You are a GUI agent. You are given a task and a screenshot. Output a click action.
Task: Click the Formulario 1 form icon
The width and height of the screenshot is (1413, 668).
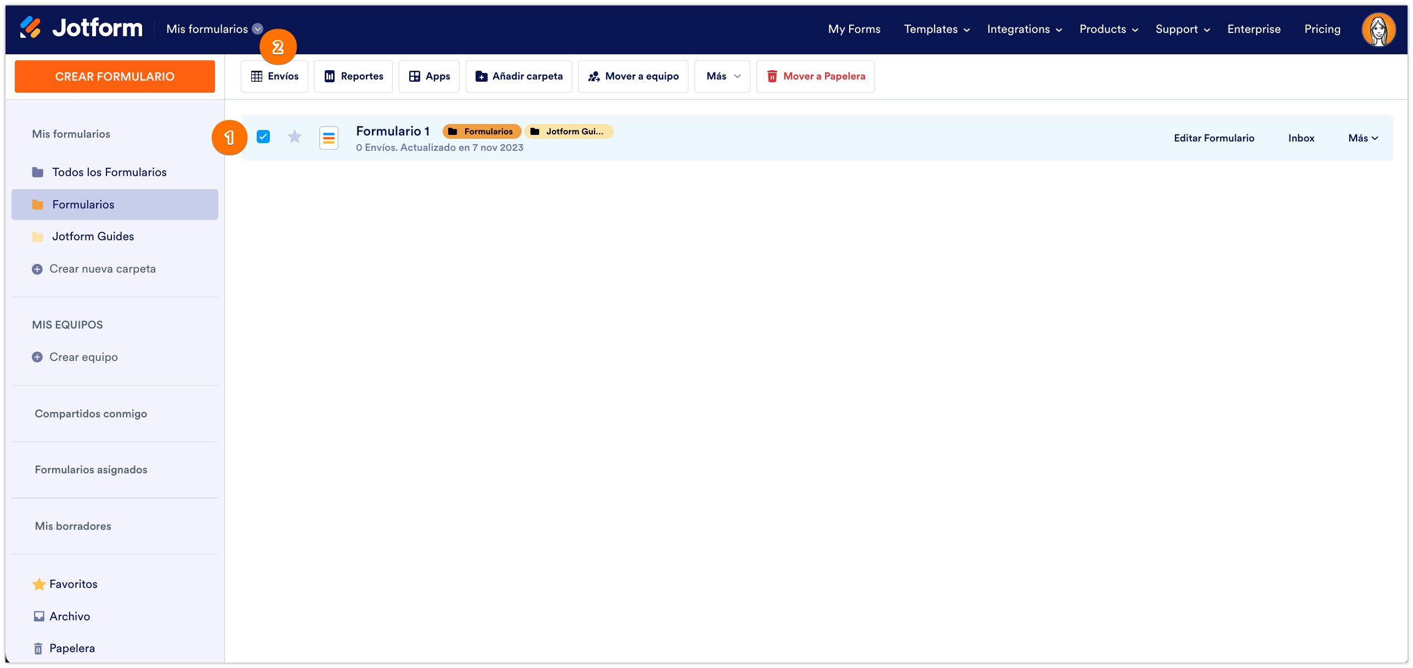329,138
